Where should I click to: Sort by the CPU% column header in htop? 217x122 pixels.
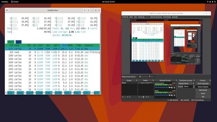[x=64, y=45]
